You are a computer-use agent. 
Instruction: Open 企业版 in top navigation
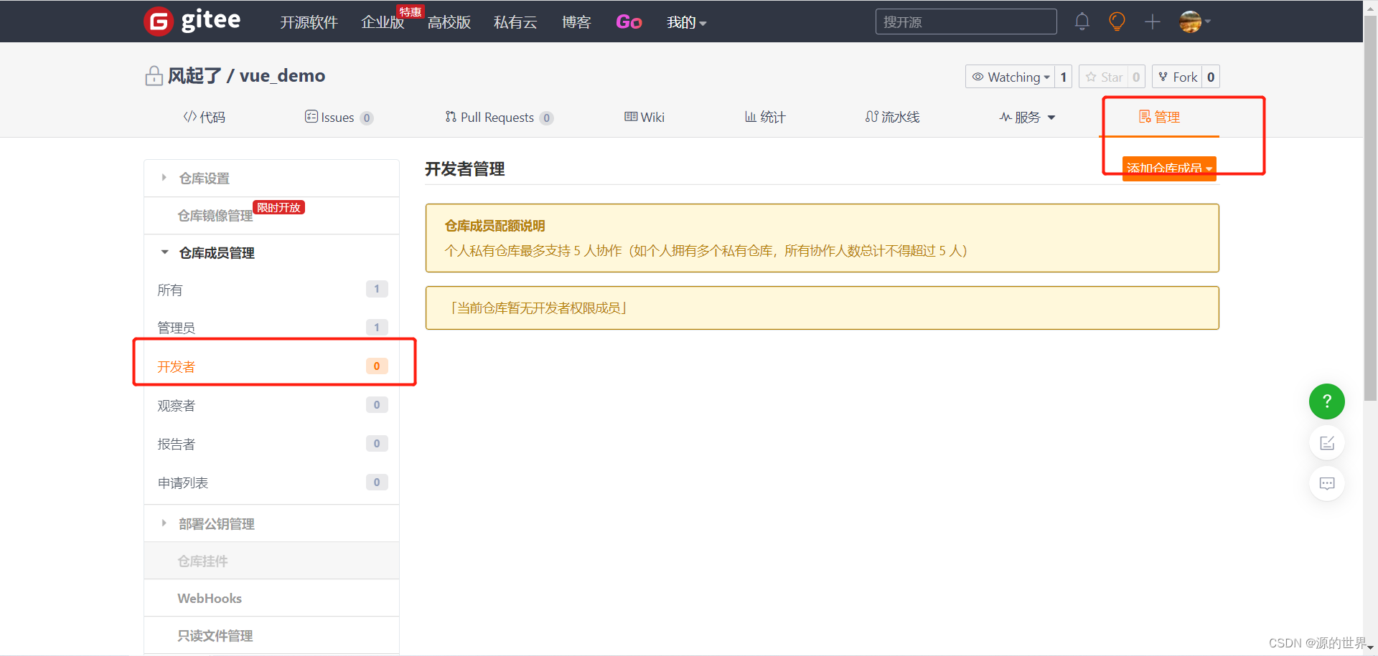(383, 22)
